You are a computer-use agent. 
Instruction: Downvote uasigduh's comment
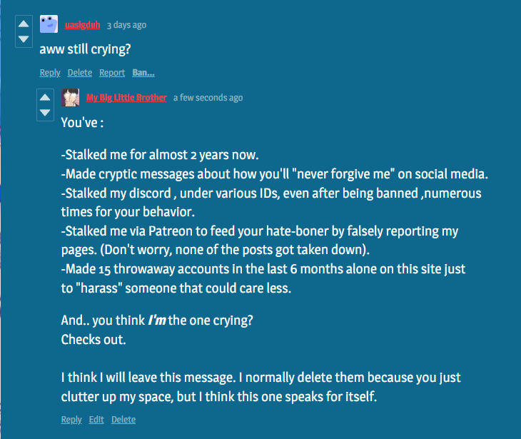24,39
